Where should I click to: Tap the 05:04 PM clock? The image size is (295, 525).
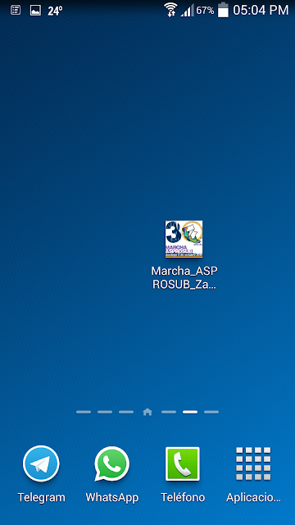261,10
